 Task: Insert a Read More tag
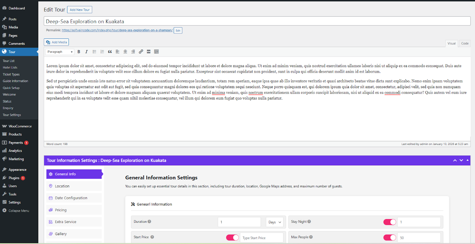149,52
